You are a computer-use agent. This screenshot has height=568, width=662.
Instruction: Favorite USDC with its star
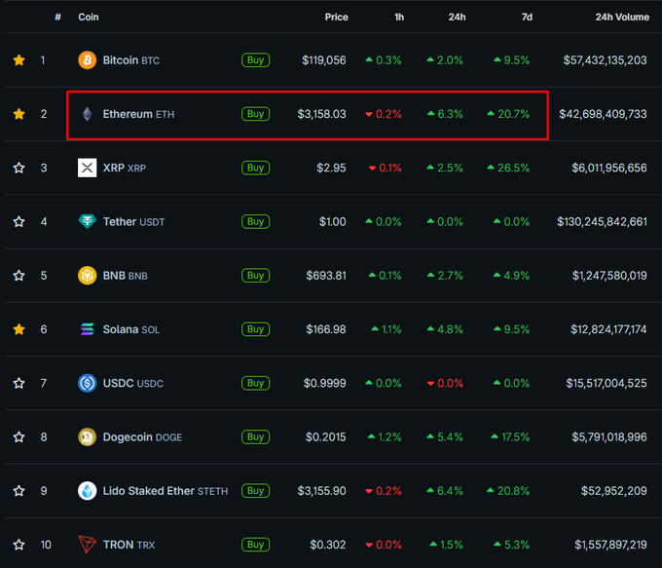click(x=18, y=383)
